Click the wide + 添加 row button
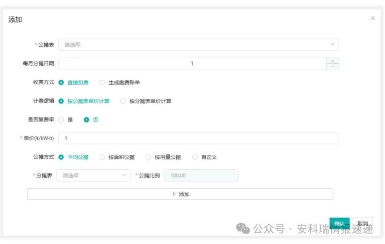Viewport: 385px width, 244px height. (180, 194)
